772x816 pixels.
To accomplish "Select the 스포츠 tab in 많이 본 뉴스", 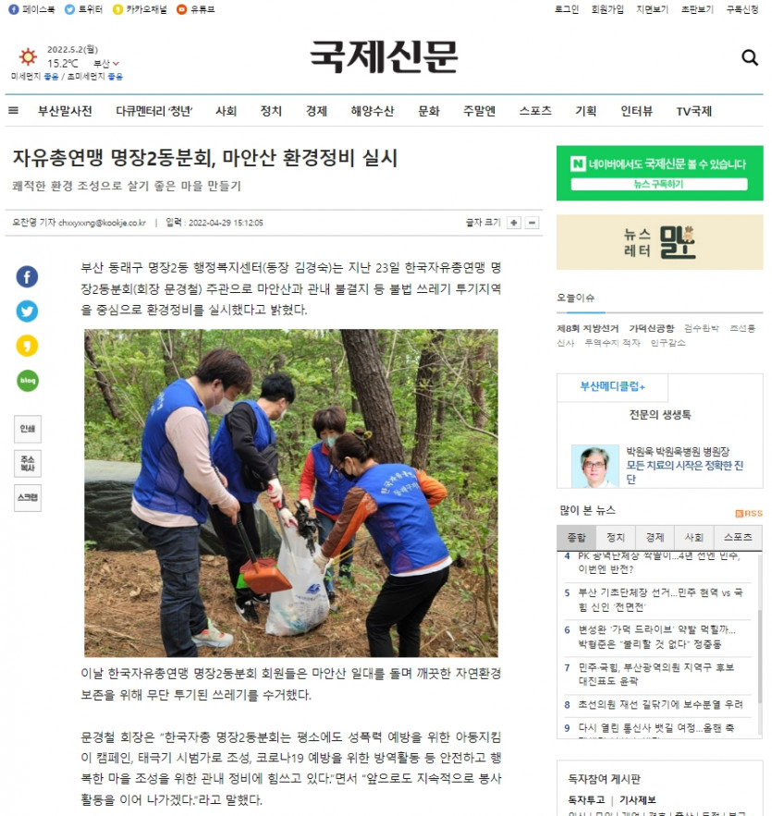I will (738, 538).
